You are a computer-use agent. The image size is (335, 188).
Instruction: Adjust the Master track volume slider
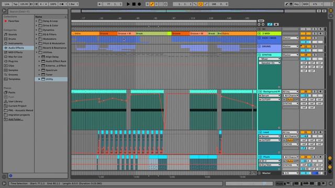click(306, 173)
